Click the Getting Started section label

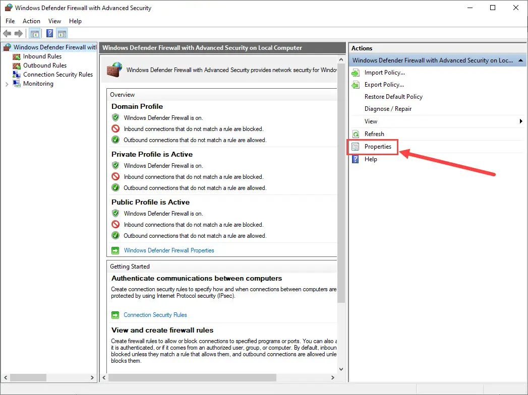(130, 267)
